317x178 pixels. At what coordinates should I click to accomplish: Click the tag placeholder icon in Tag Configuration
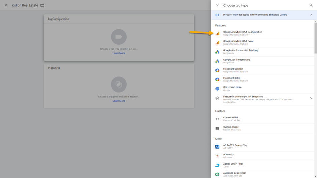point(119,37)
